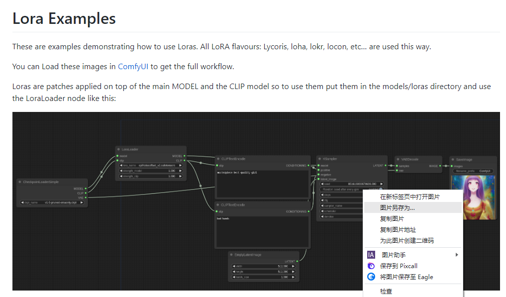Click the VAE output port on CheckpointLoaderSimple
Screen dimensions: 506x297
click(86, 198)
